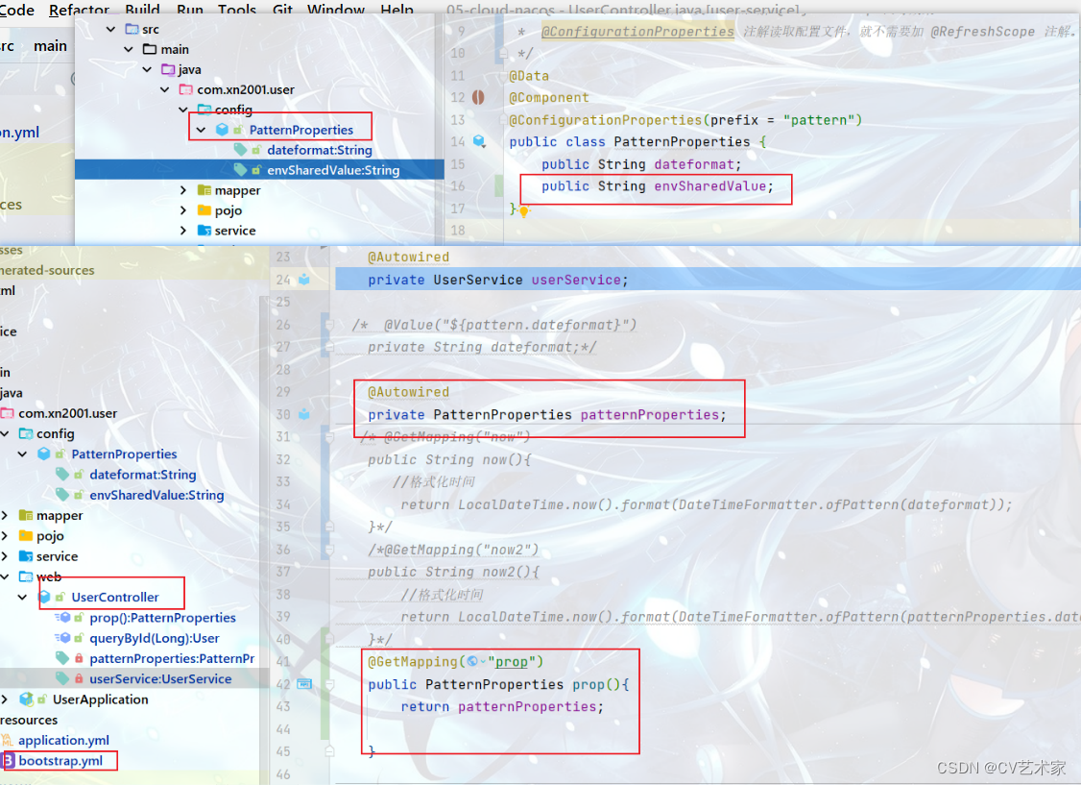This screenshot has height=785, width=1081.
Task: Open the Tools menu
Action: point(237,10)
